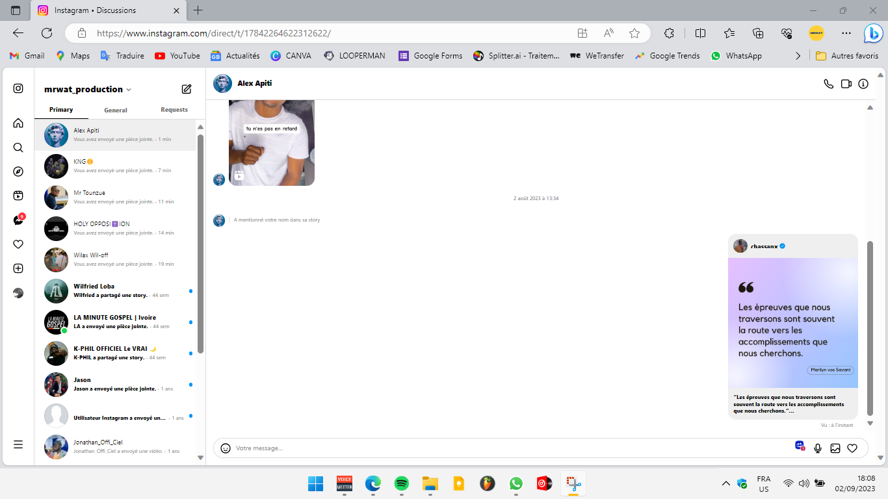Switch to the Requests tab
The height and width of the screenshot is (499, 888).
point(174,110)
